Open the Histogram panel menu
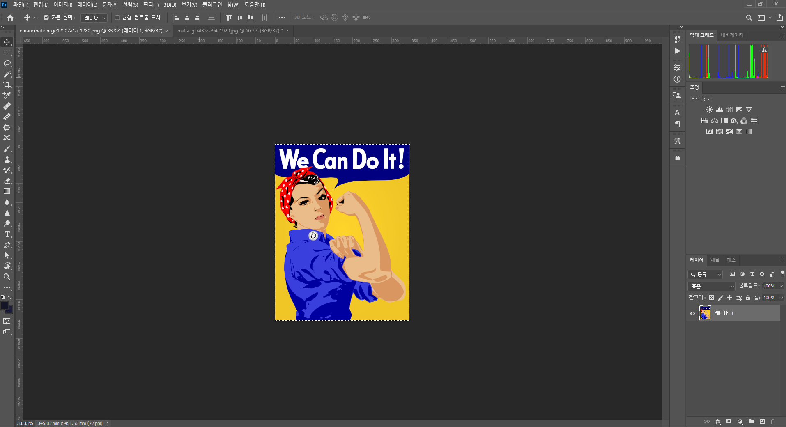The height and width of the screenshot is (427, 786). [782, 36]
